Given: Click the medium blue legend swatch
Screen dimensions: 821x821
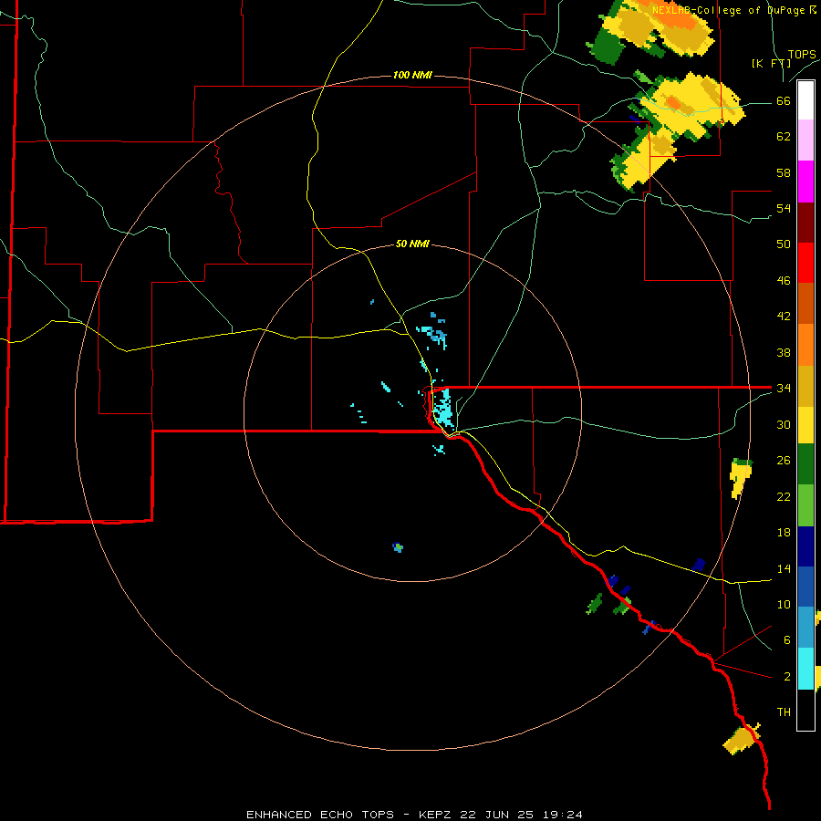Looking at the screenshot, I should click(805, 587).
